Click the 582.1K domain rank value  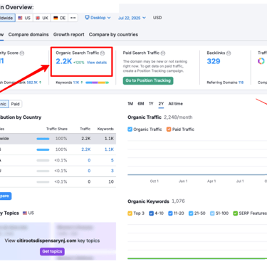pos(33,83)
